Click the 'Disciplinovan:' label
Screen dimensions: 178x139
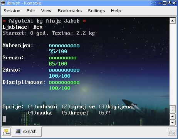coord(24,82)
